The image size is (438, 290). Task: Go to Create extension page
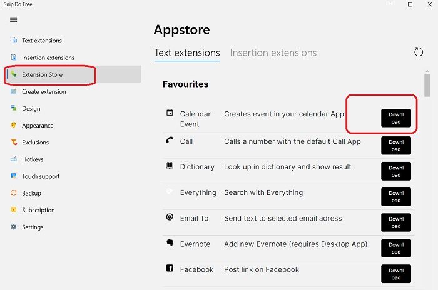[44, 92]
